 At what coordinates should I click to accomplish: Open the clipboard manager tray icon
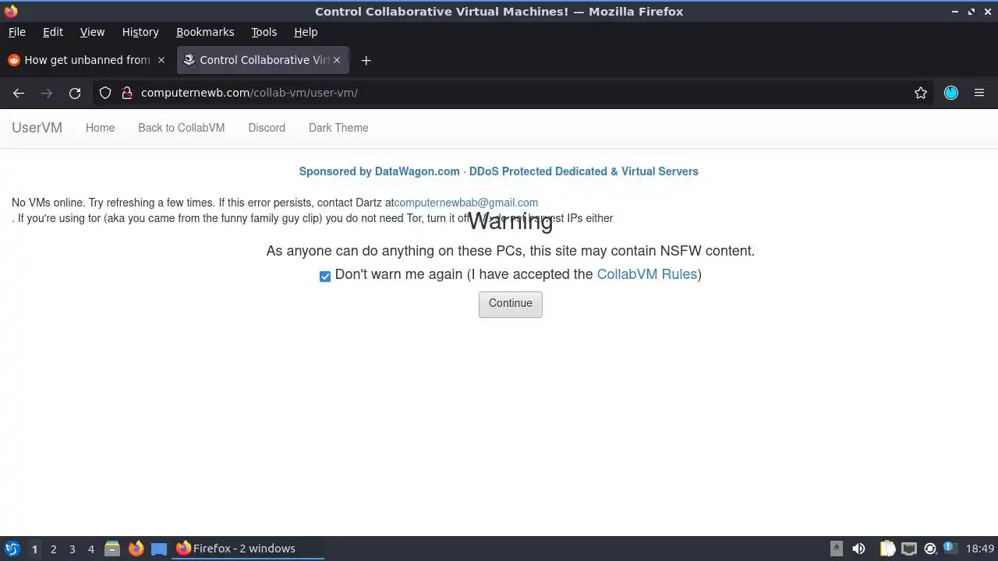coord(887,549)
